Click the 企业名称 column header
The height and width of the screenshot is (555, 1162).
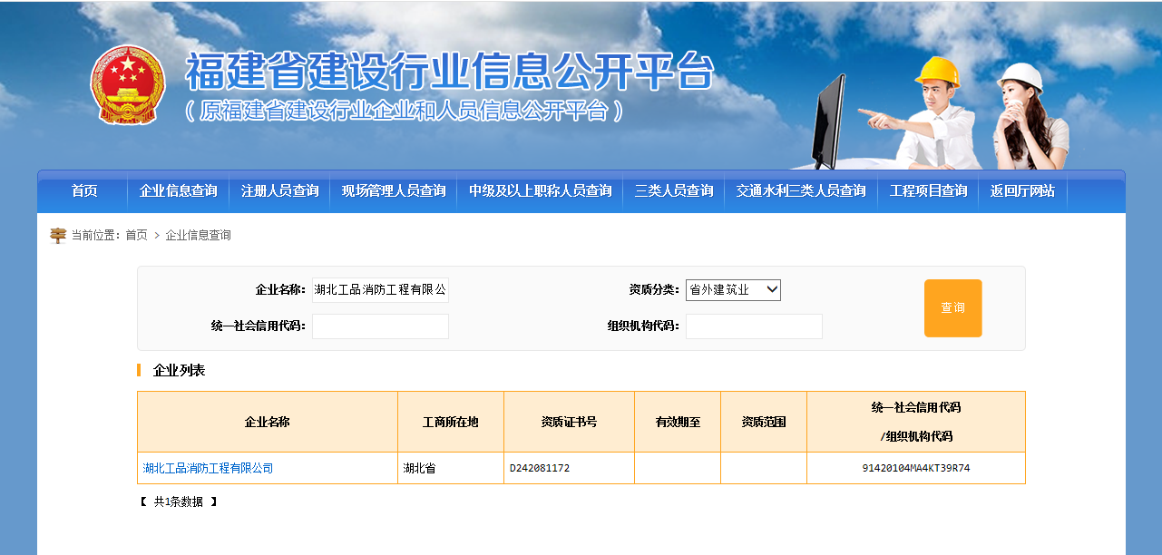268,423
